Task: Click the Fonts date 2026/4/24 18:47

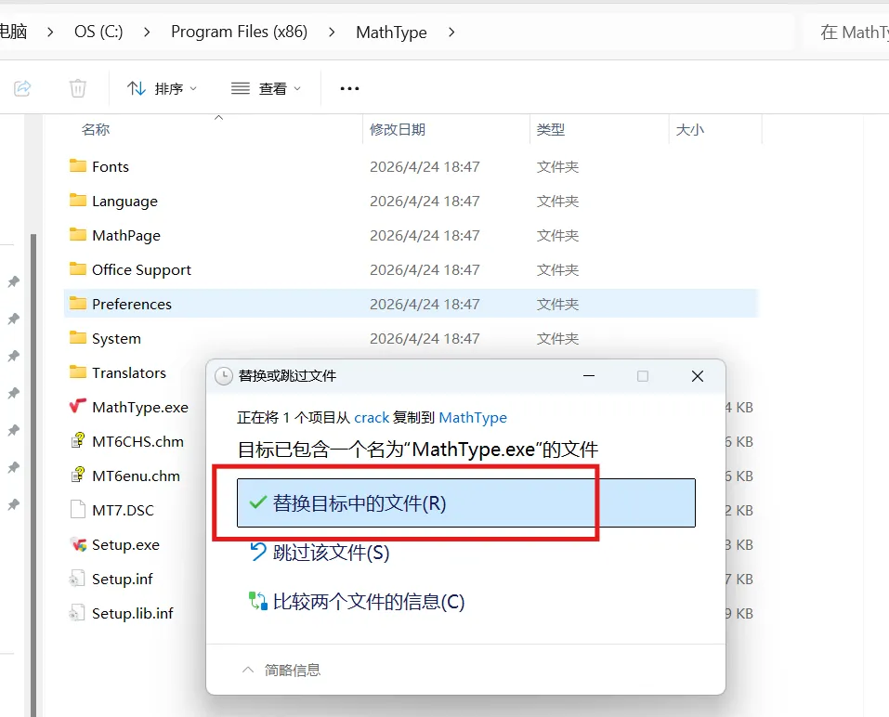Action: (x=425, y=166)
